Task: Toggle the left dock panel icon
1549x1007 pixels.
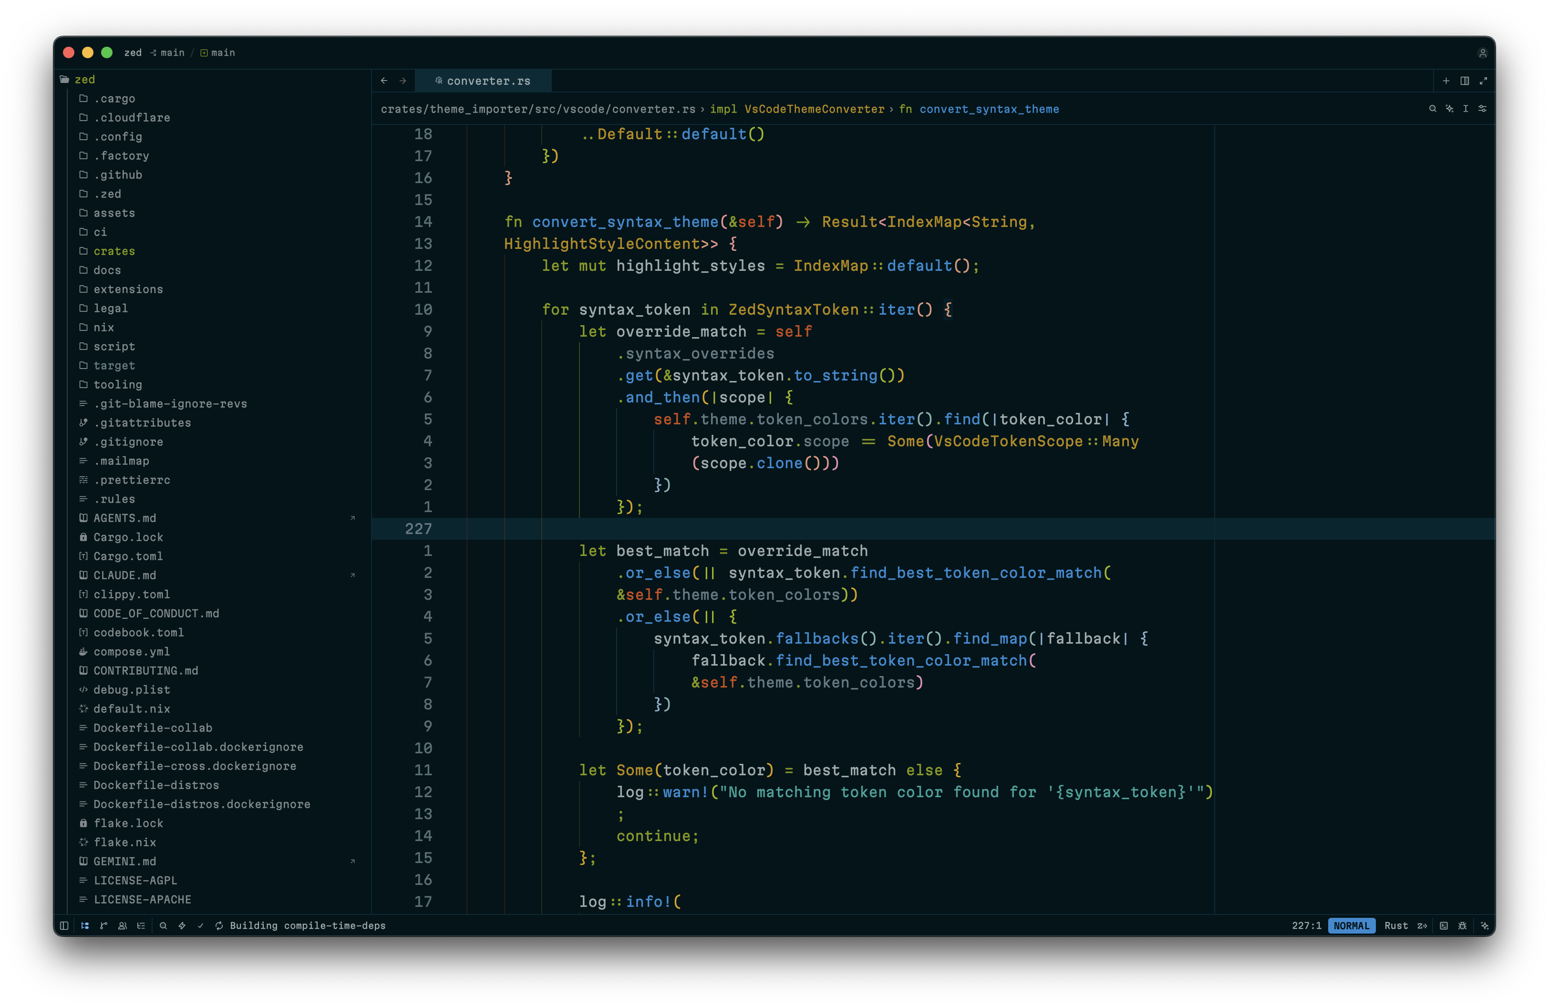Action: 64,925
